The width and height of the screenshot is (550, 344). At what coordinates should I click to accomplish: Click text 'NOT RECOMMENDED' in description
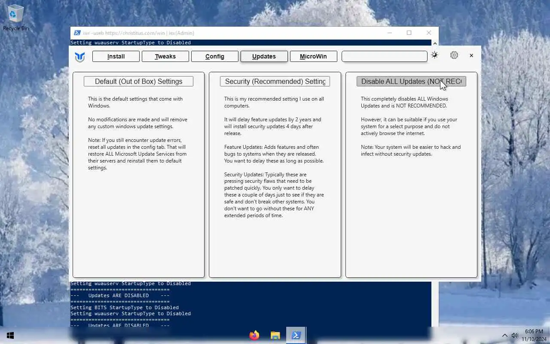pyautogui.click(x=421, y=106)
